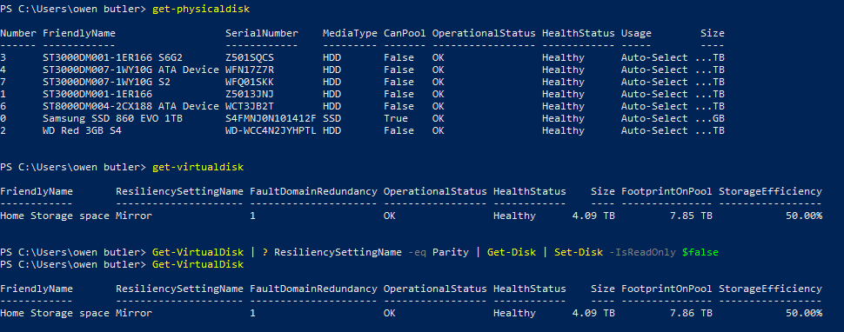
Task: Select serial number Z501SQCS
Action: pyautogui.click(x=249, y=57)
